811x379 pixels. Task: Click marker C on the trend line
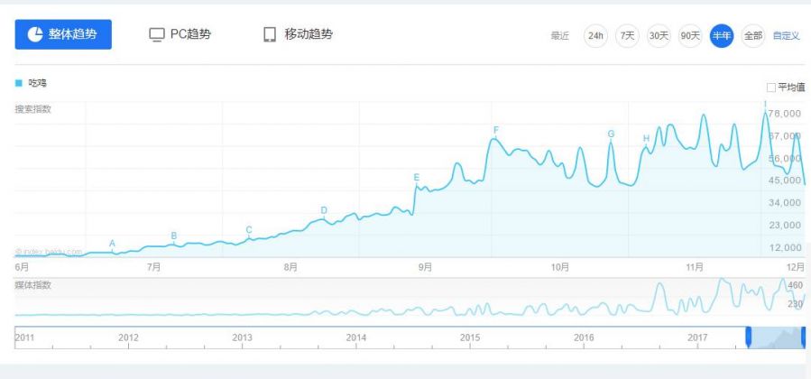tap(249, 230)
